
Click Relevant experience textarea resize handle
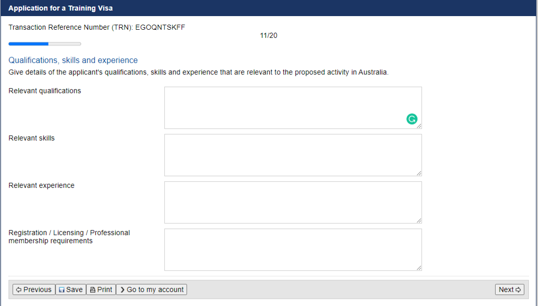(419, 220)
